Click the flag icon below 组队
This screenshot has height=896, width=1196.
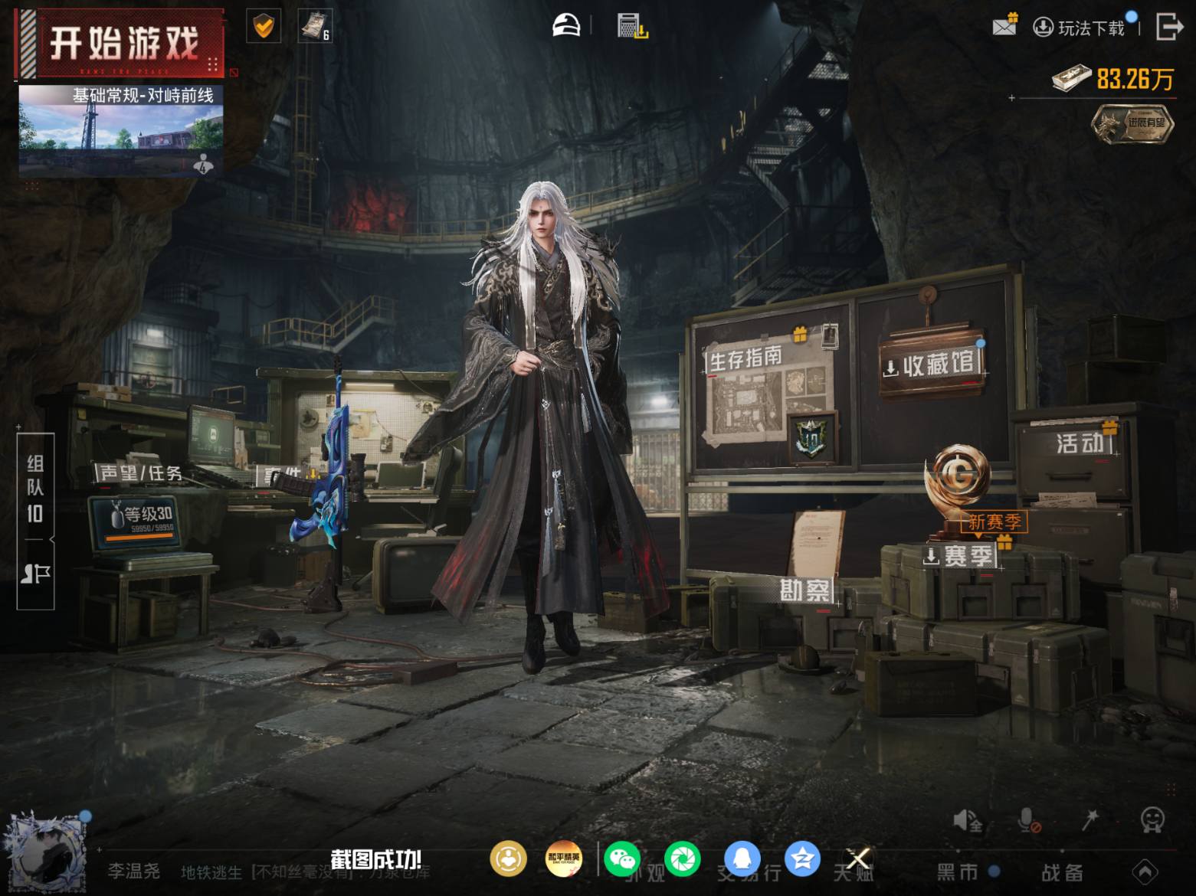click(x=35, y=574)
